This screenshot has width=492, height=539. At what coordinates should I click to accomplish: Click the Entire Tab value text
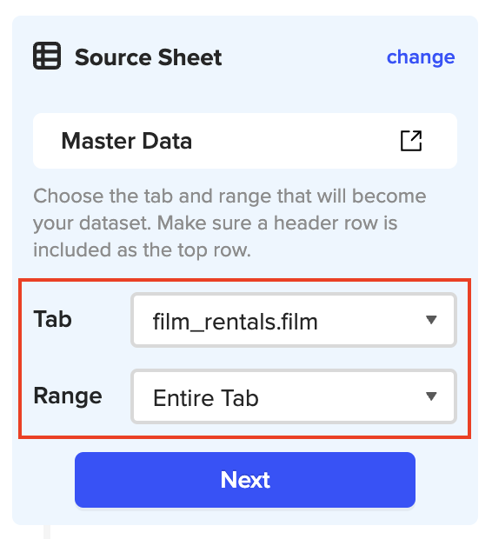[x=206, y=398]
